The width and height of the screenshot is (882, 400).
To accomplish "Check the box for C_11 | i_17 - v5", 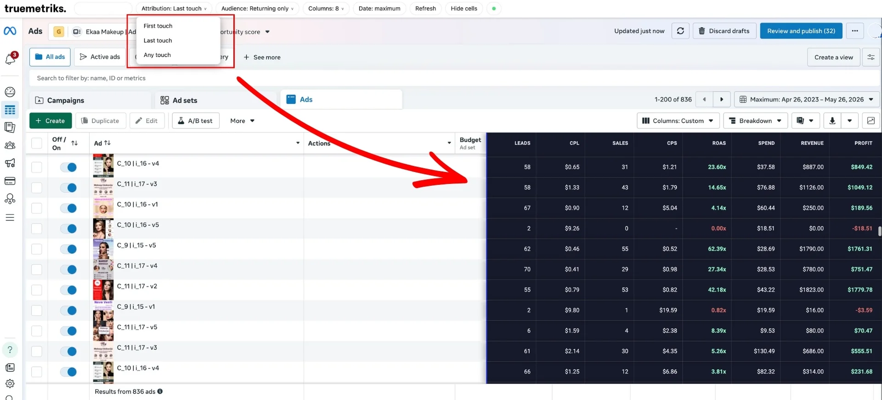I will [37, 331].
